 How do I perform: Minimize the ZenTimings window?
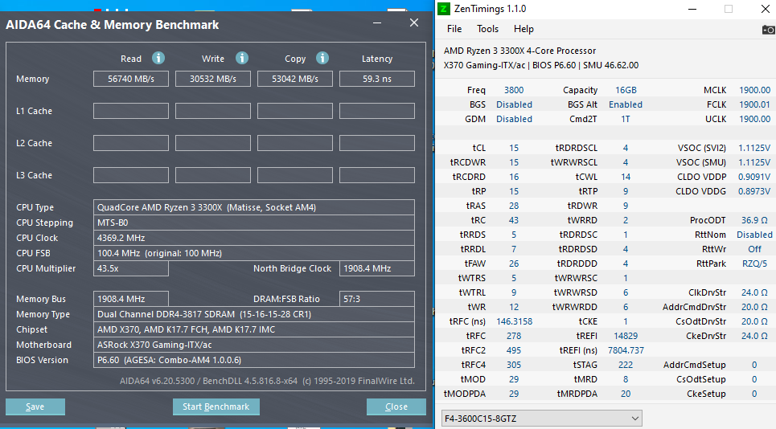(x=692, y=9)
